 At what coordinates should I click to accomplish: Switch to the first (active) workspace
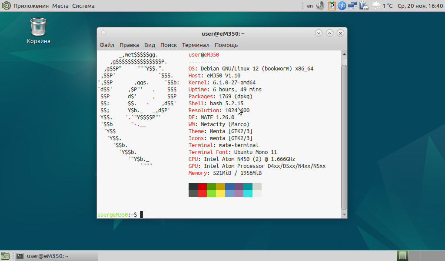pyautogui.click(x=402, y=256)
